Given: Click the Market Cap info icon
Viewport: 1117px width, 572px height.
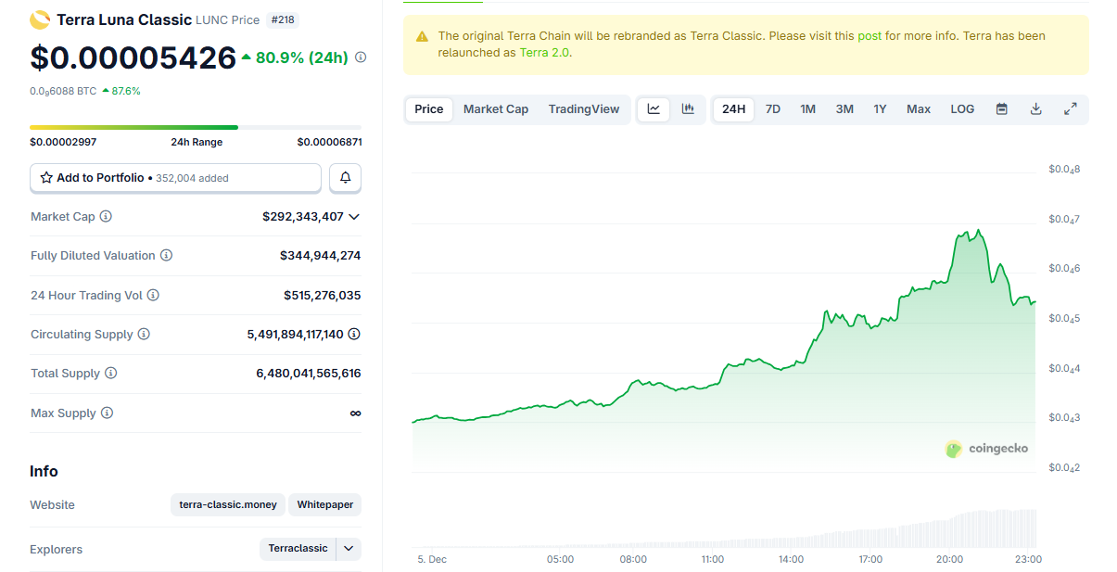Looking at the screenshot, I should point(106,216).
